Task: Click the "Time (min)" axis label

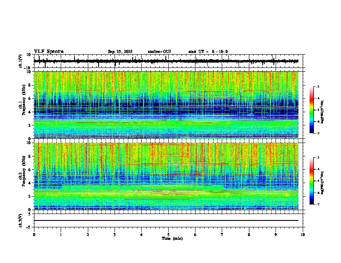Action: pos(172,239)
